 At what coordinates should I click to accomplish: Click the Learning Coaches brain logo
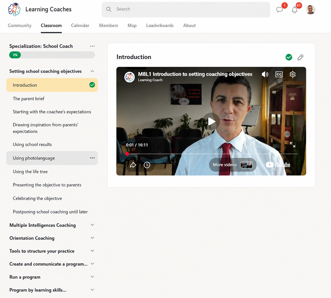click(x=14, y=9)
